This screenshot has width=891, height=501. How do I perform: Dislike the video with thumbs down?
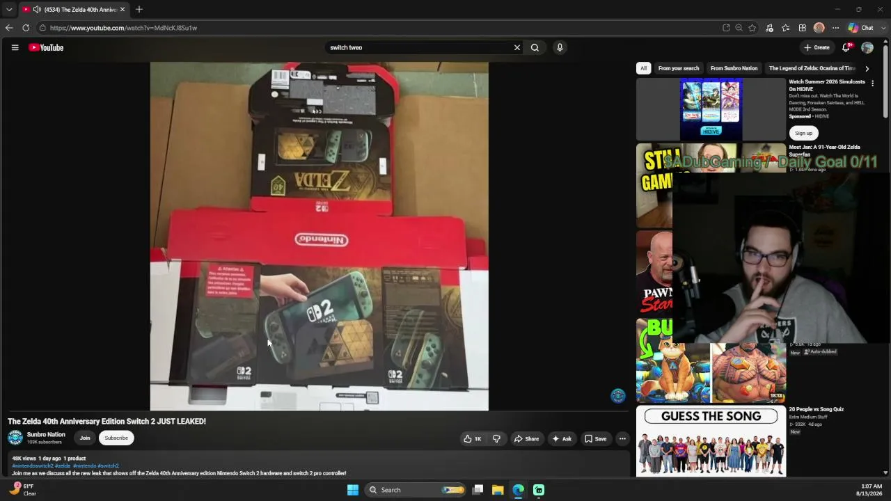pyautogui.click(x=496, y=438)
